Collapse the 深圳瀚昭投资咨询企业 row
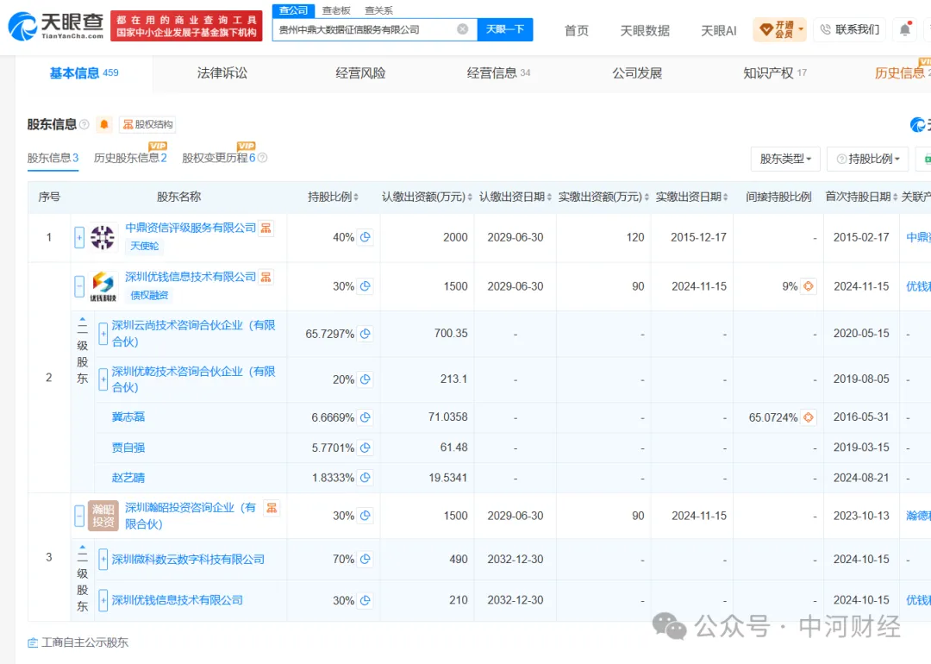This screenshot has width=931, height=664. coord(79,516)
